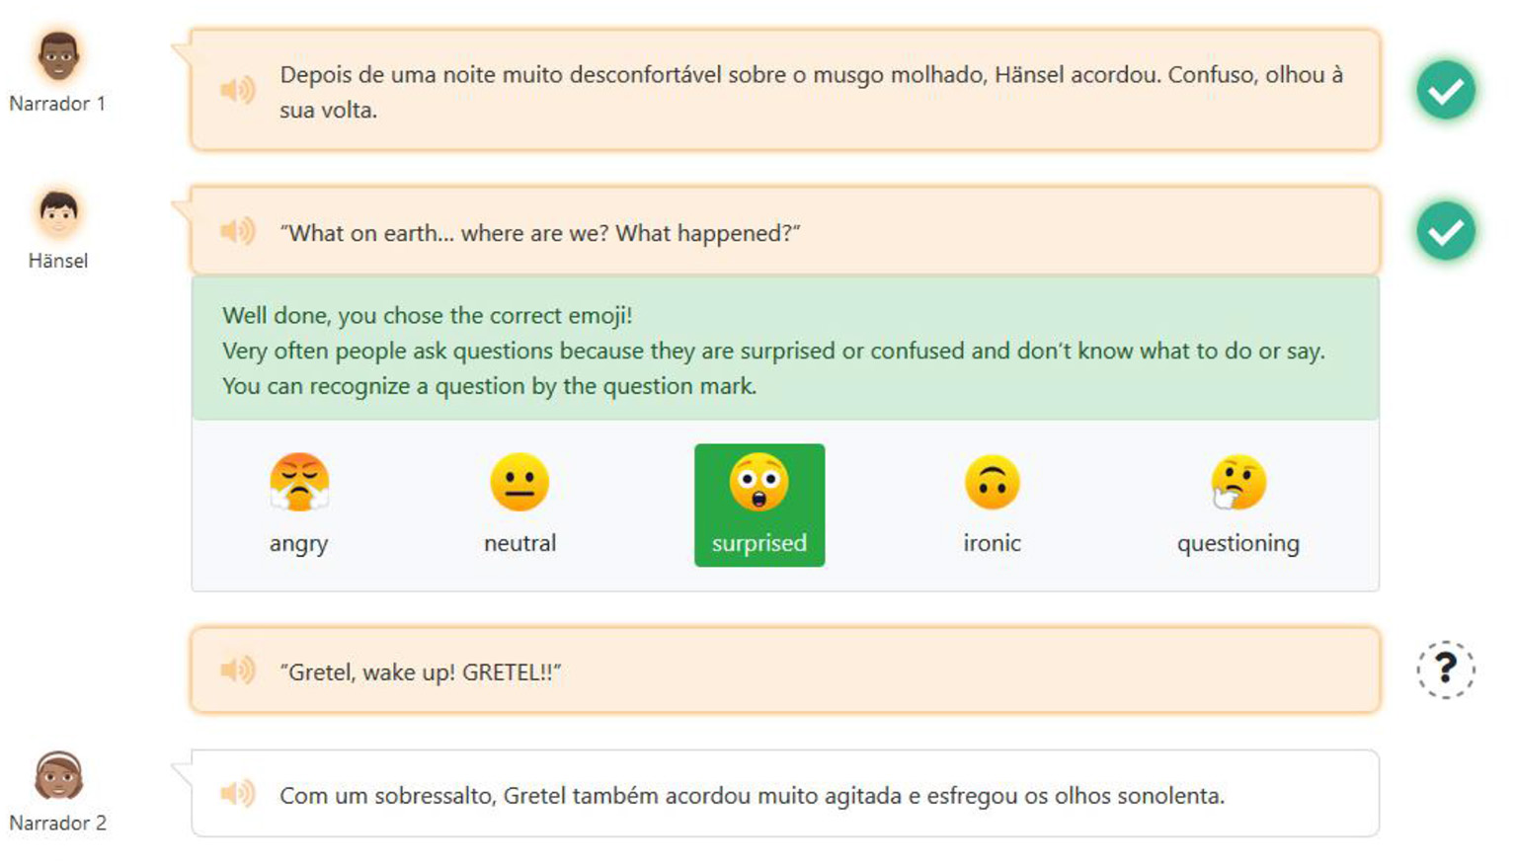Image resolution: width=1516 pixels, height=867 pixels.
Task: Play audio for "Gretel, wake up!" line
Action: point(238,670)
